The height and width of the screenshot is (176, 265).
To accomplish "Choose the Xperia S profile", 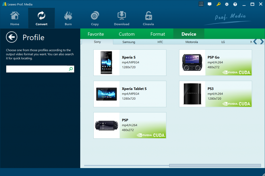I will click(130, 63).
